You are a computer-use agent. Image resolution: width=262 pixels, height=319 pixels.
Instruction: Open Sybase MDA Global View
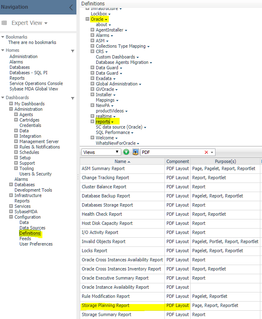point(34,89)
